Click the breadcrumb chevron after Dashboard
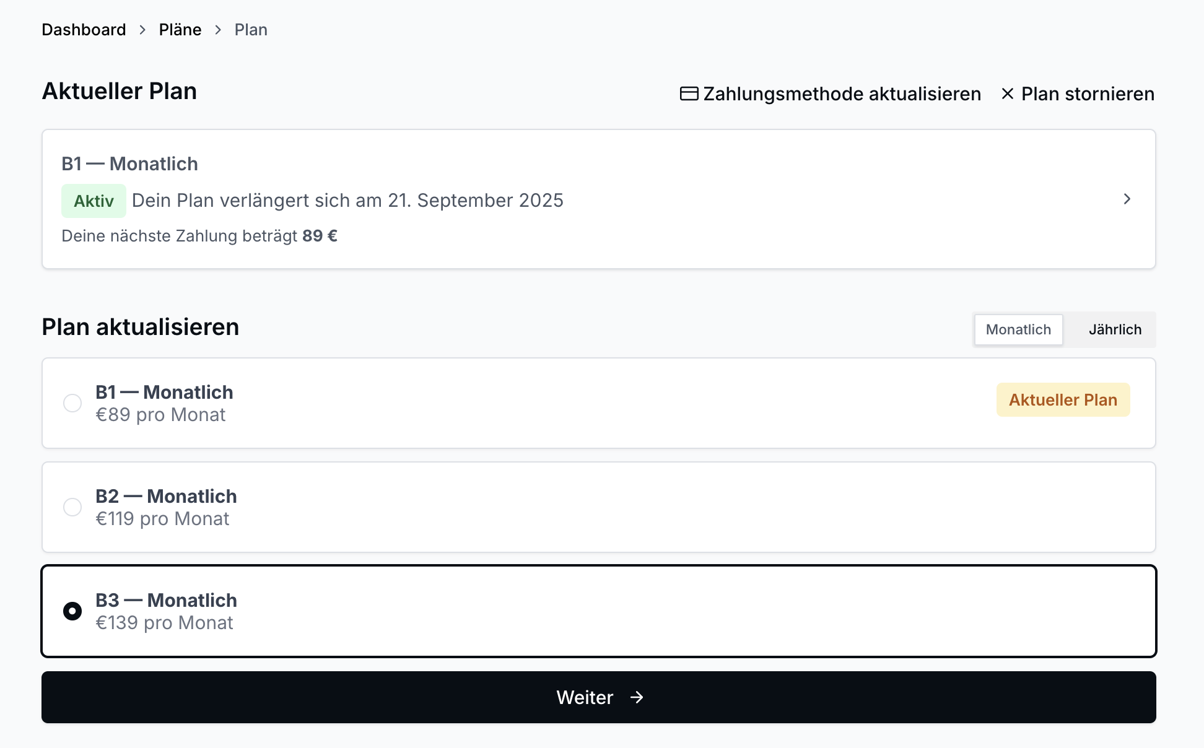Image resolution: width=1204 pixels, height=748 pixels. pyautogui.click(x=142, y=30)
